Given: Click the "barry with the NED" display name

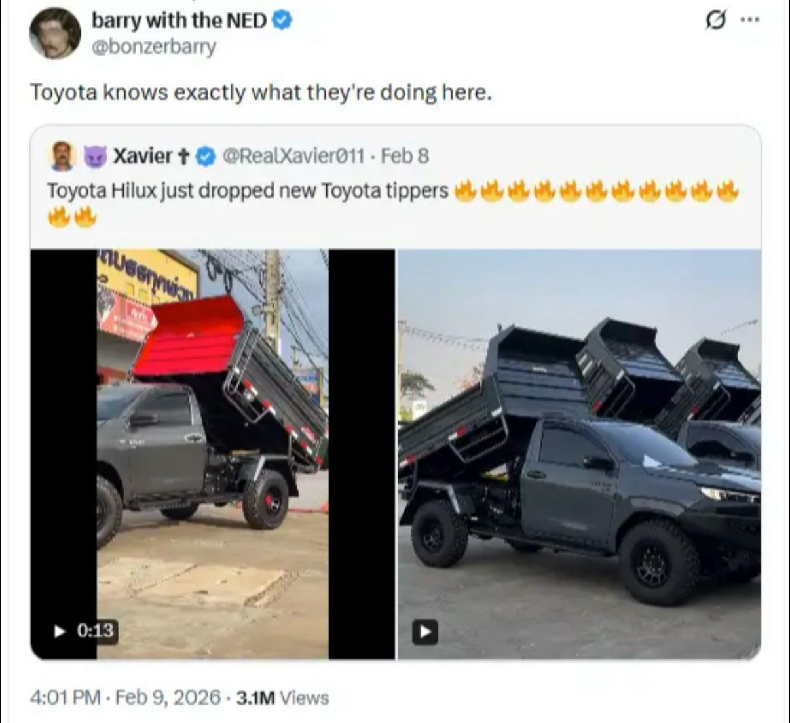Looking at the screenshot, I should pos(179,20).
